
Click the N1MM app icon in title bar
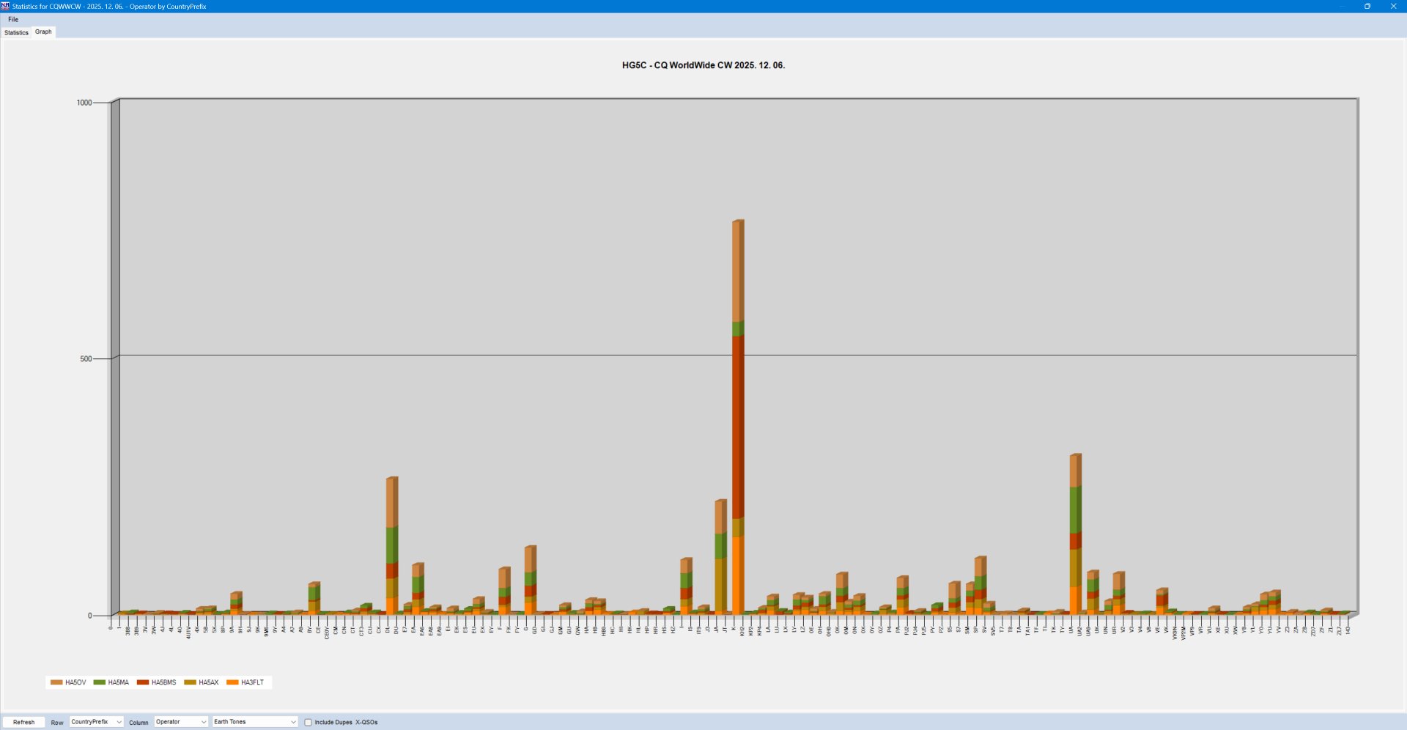tap(5, 6)
